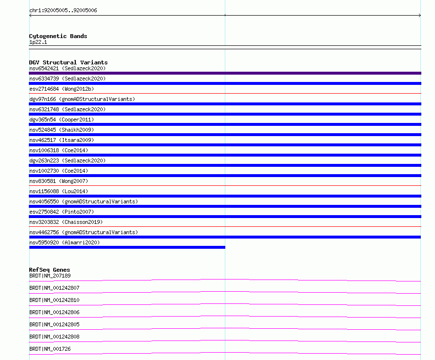
Task: Select the 1p22.1 band label
Action: coord(38,42)
